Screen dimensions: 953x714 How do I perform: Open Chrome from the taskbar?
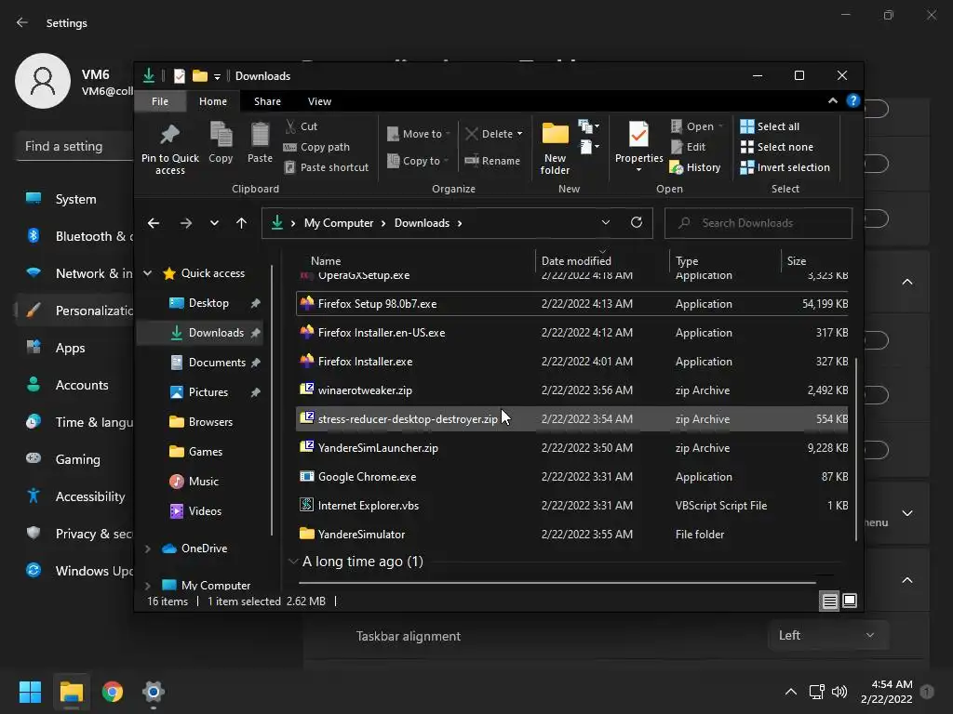click(113, 692)
